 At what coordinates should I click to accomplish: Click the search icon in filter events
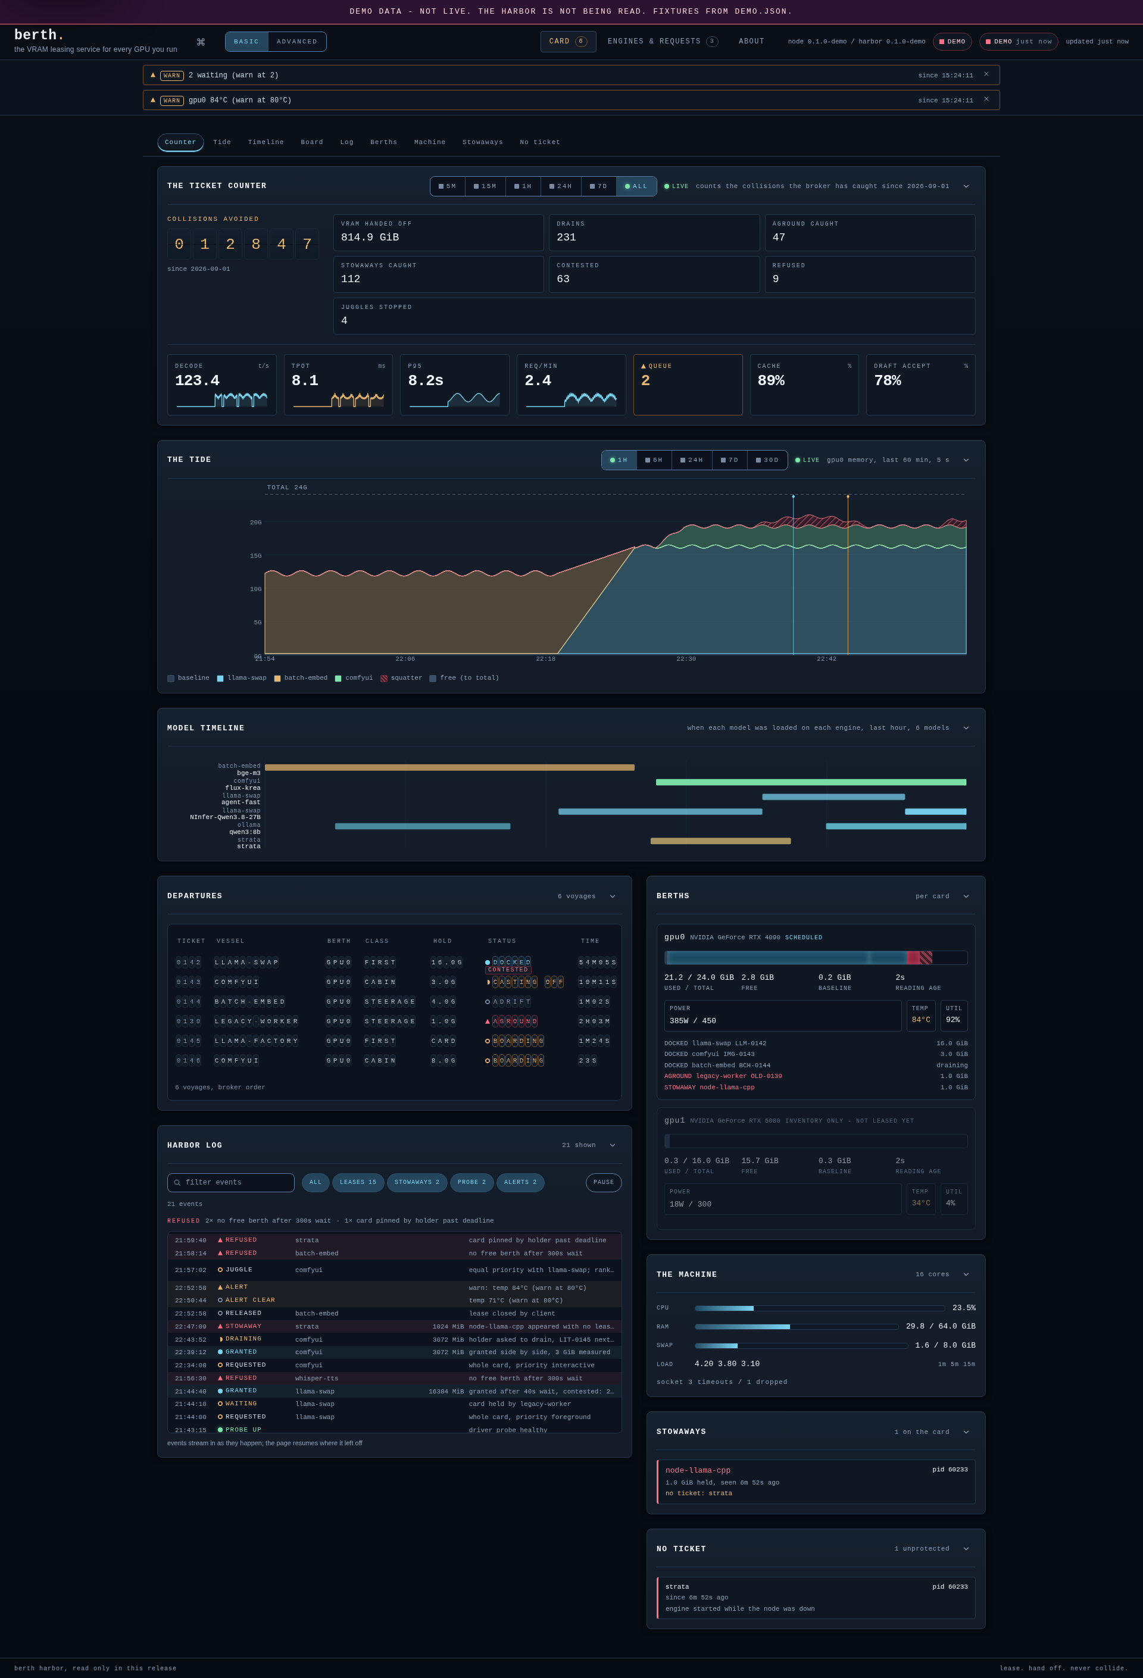pos(177,1183)
